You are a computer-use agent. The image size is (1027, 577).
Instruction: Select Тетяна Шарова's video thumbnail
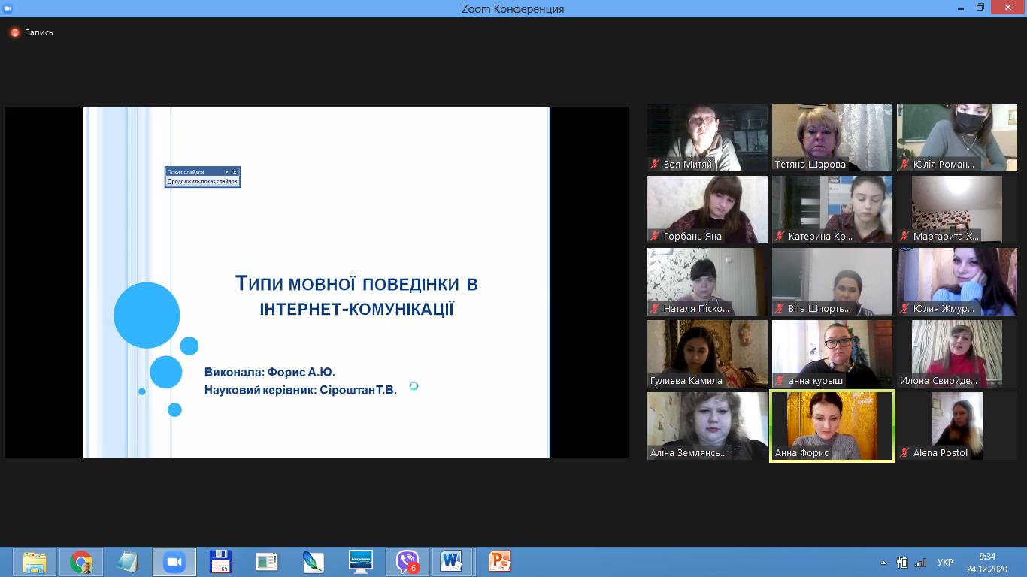[832, 137]
